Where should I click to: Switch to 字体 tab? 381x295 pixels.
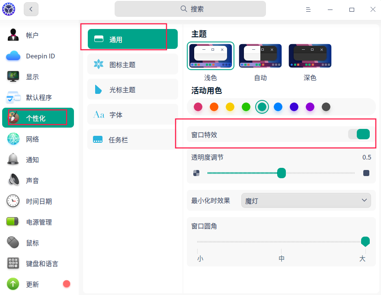[x=133, y=115]
